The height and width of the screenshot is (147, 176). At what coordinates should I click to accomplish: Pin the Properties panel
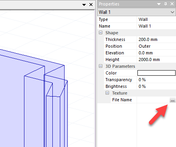coord(166,4)
